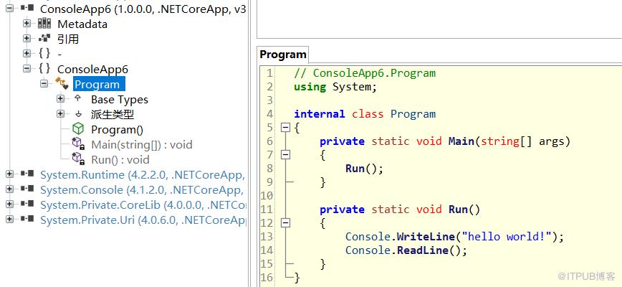Collapse the Run method fold at line 12
The width and height of the screenshot is (622, 287).
pyautogui.click(x=285, y=223)
